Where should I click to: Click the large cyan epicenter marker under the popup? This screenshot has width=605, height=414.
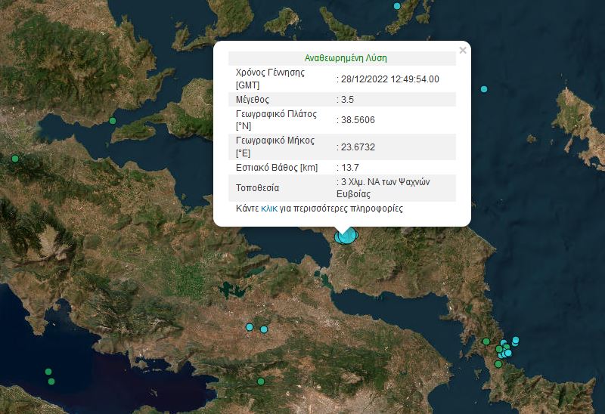click(346, 236)
